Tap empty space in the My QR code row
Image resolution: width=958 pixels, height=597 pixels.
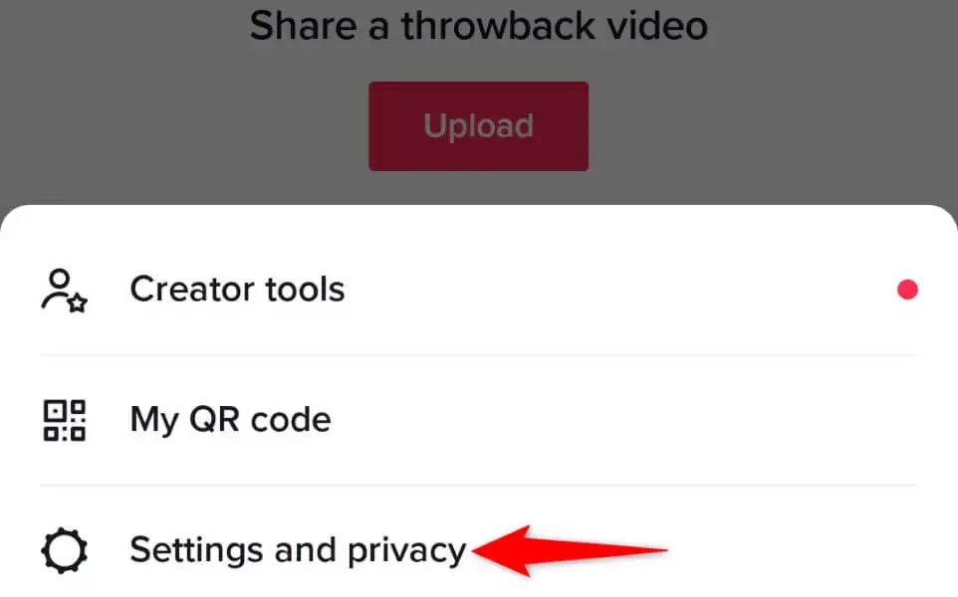point(611,420)
